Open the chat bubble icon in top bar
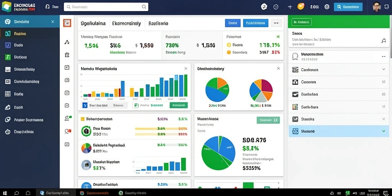The width and height of the screenshot is (392, 196). click(264, 7)
